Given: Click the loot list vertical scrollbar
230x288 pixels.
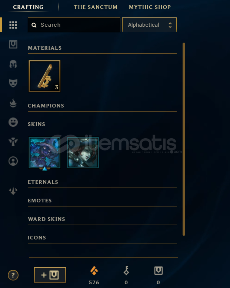Looking at the screenshot, I should coord(184,139).
